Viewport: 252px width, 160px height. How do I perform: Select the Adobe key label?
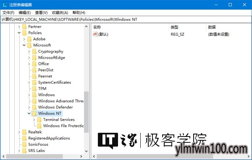pos(39,39)
